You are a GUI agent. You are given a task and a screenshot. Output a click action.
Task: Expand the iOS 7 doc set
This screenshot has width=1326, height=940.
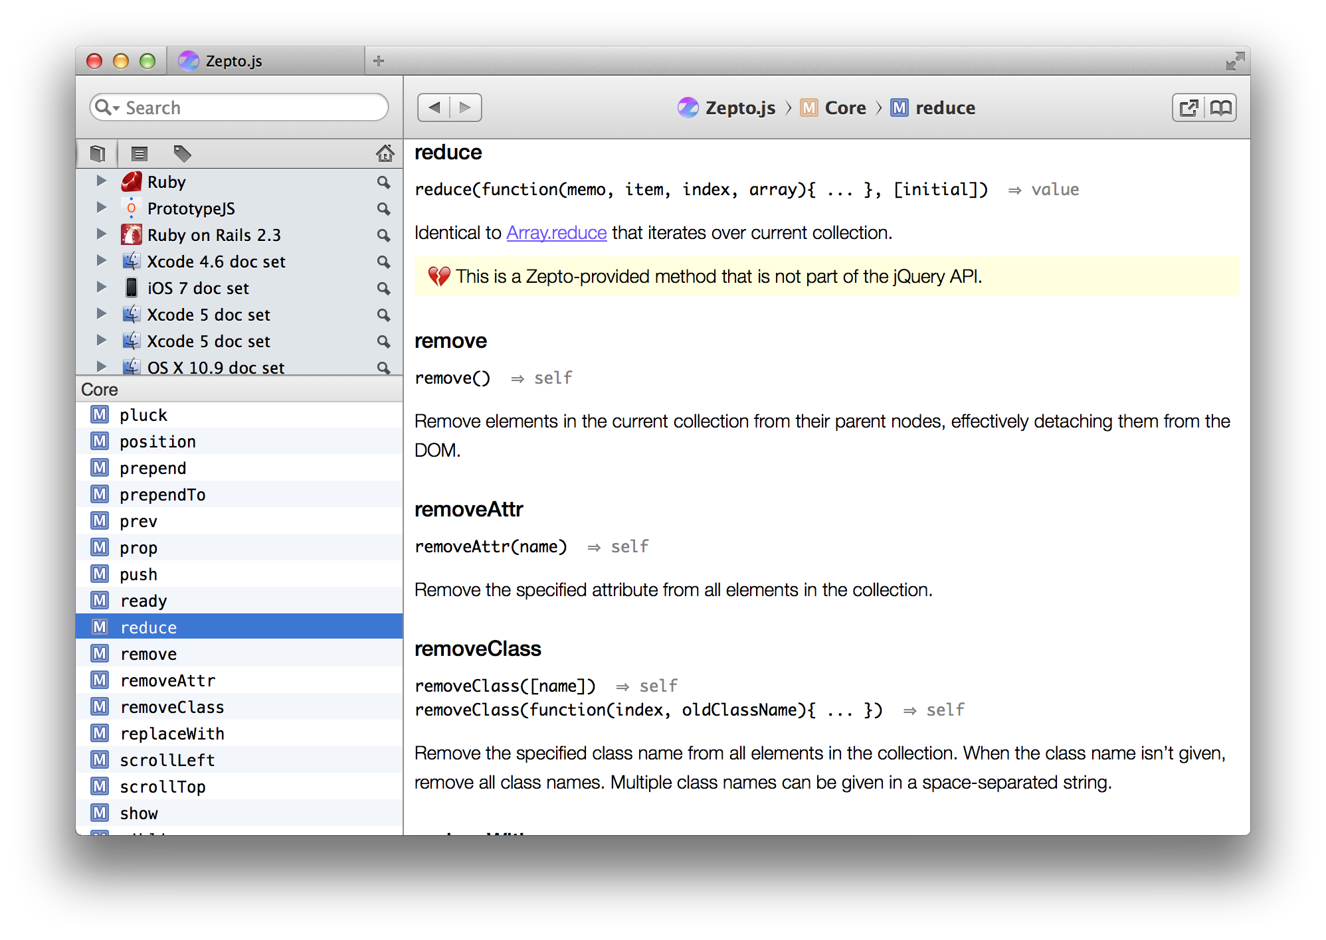point(101,287)
